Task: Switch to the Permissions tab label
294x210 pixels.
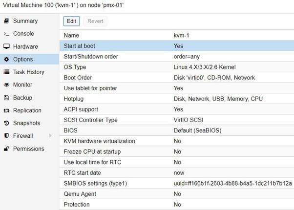Action: tap(28, 149)
